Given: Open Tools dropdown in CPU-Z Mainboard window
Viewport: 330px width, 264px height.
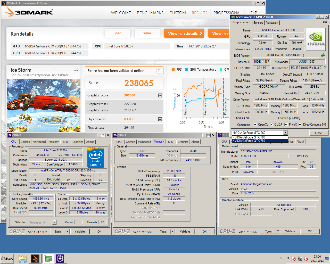Looking at the screenshot, I should pyautogui.click(x=278, y=232).
